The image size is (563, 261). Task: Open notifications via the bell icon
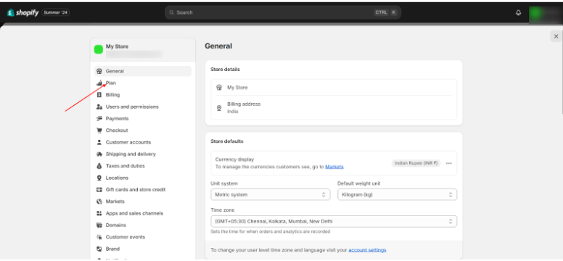point(518,12)
